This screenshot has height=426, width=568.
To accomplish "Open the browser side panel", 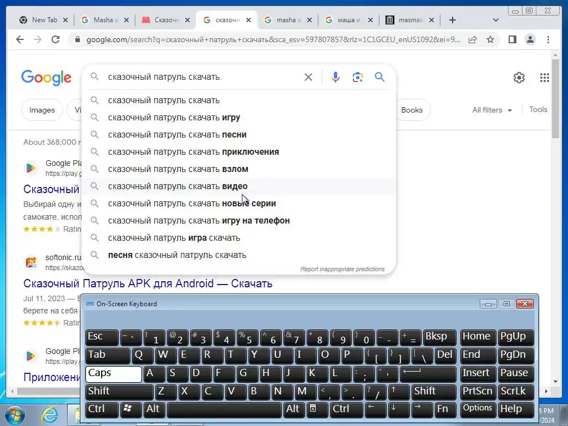I will pyautogui.click(x=512, y=39).
